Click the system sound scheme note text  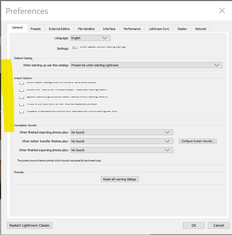pos(59,161)
